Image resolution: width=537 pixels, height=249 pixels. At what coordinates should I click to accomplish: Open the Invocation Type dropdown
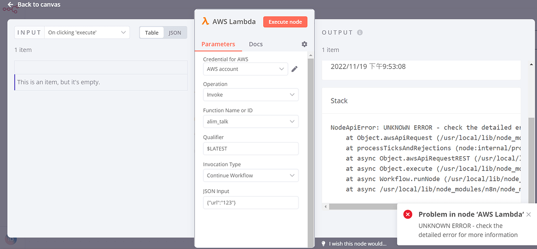click(251, 176)
